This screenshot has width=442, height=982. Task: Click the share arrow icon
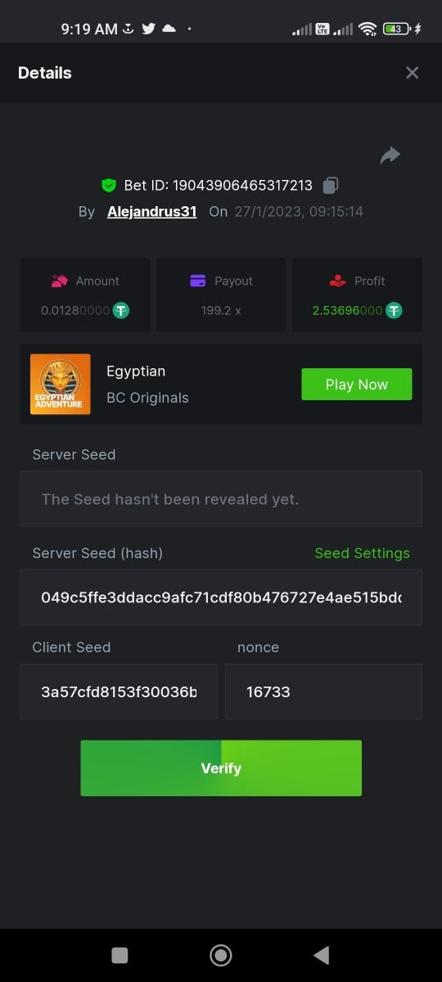pyautogui.click(x=390, y=155)
